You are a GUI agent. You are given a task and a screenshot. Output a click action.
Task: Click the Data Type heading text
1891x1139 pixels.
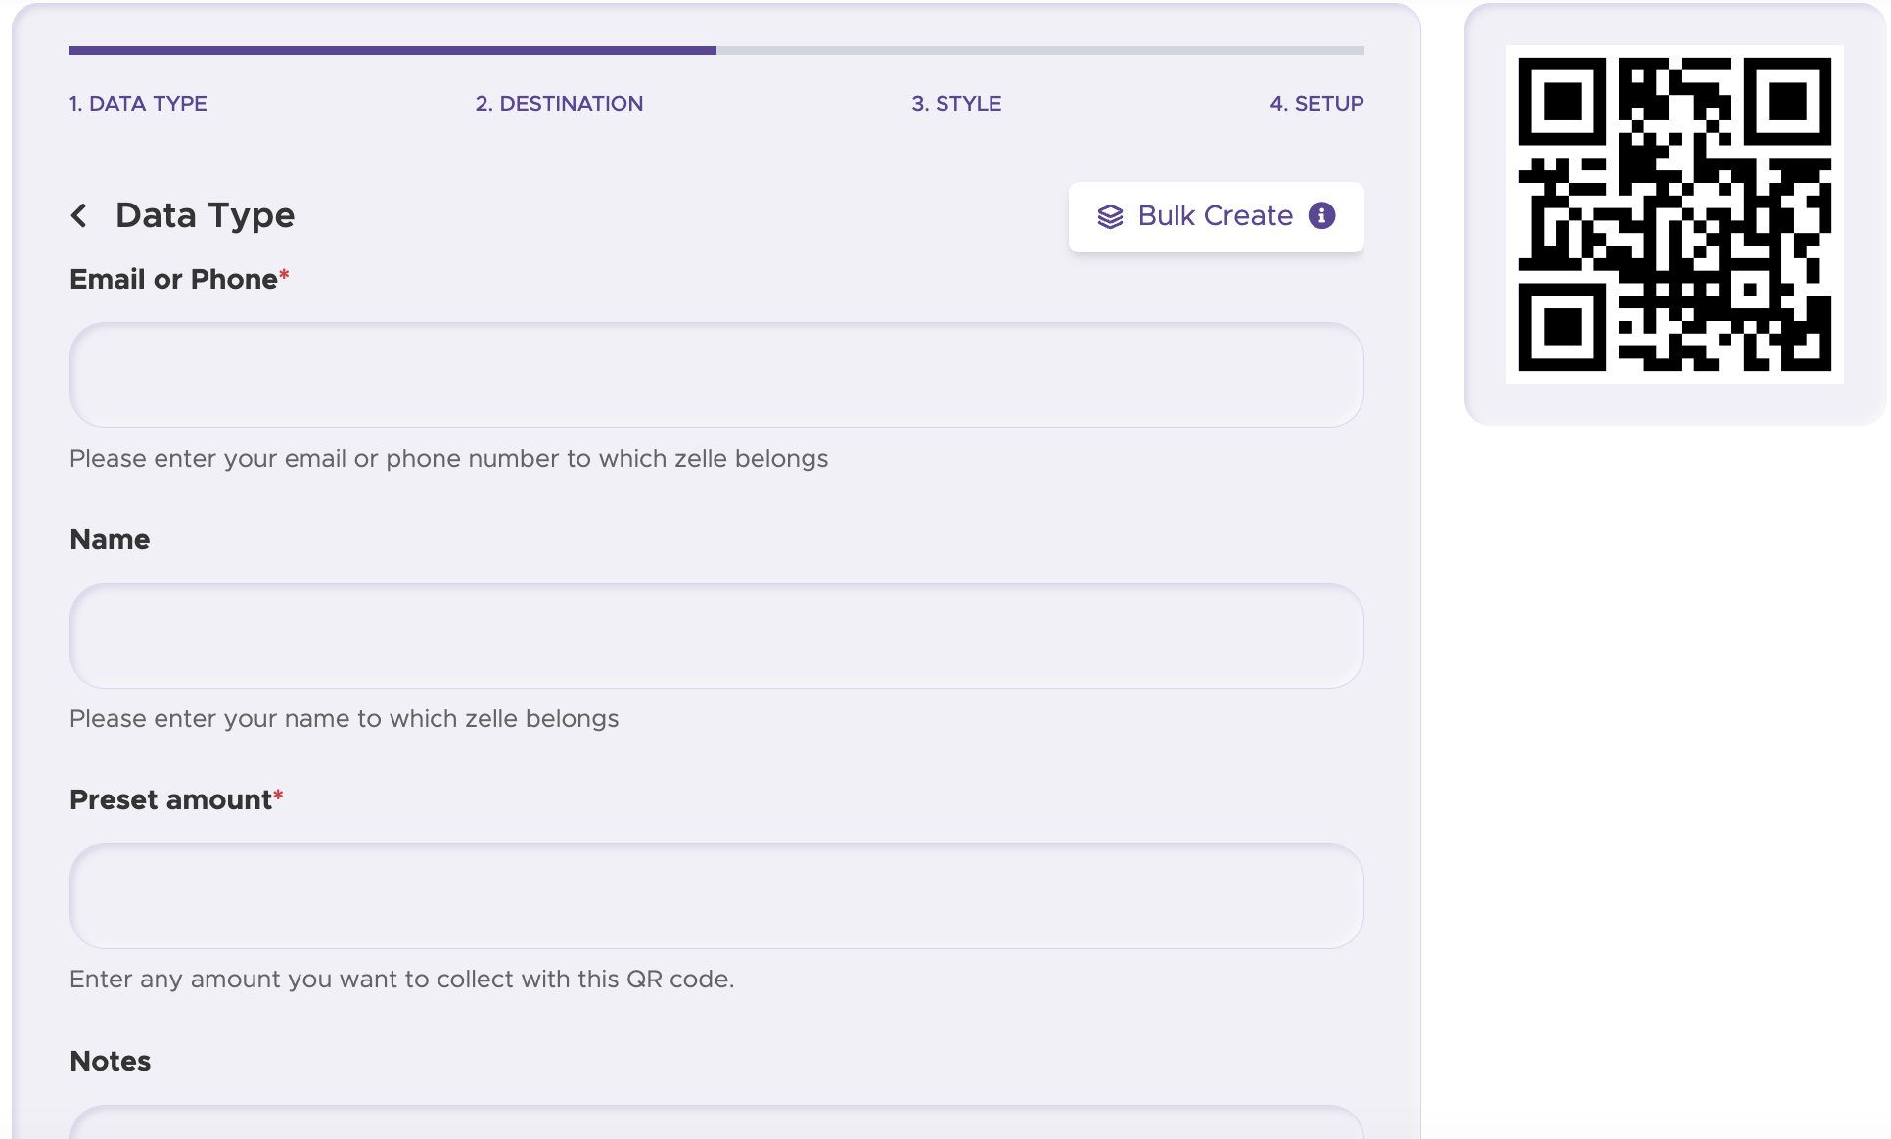[205, 215]
